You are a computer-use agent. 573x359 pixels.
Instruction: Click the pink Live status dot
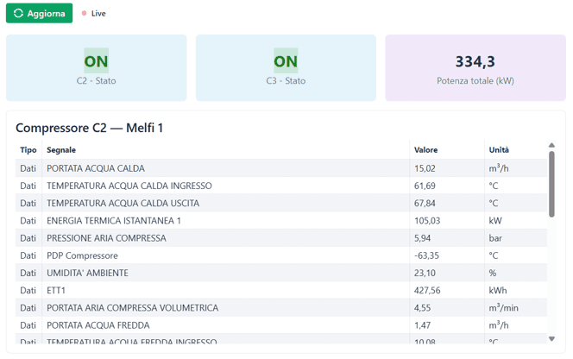pyautogui.click(x=84, y=13)
